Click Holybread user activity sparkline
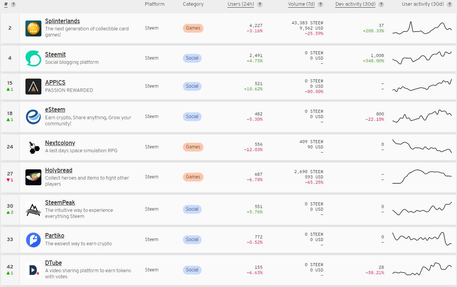 (x=422, y=177)
